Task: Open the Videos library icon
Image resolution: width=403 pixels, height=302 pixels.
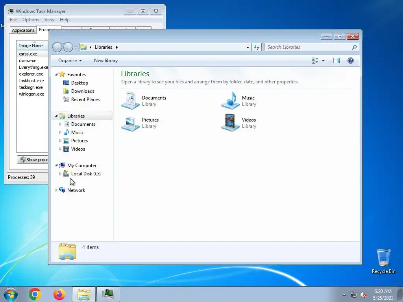Action: pos(231,123)
